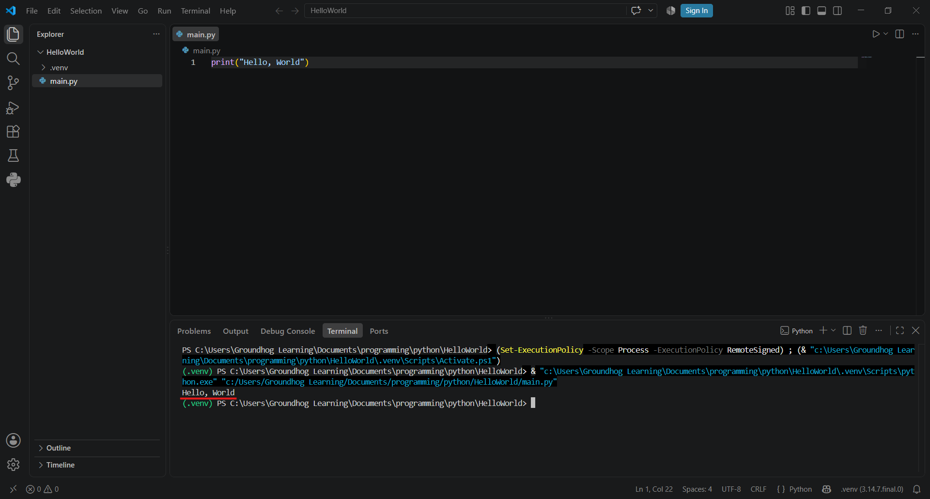Select main.py in Explorer tree
930x499 pixels.
point(97,81)
